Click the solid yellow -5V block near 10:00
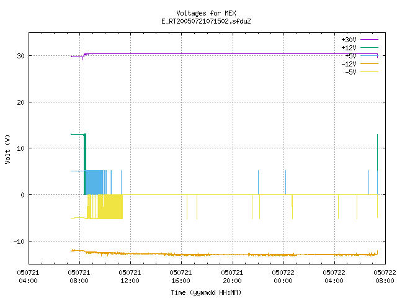The width and height of the screenshot is (397, 298). pyautogui.click(x=112, y=207)
